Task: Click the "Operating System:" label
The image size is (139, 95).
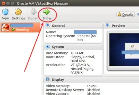Action: 60,36
